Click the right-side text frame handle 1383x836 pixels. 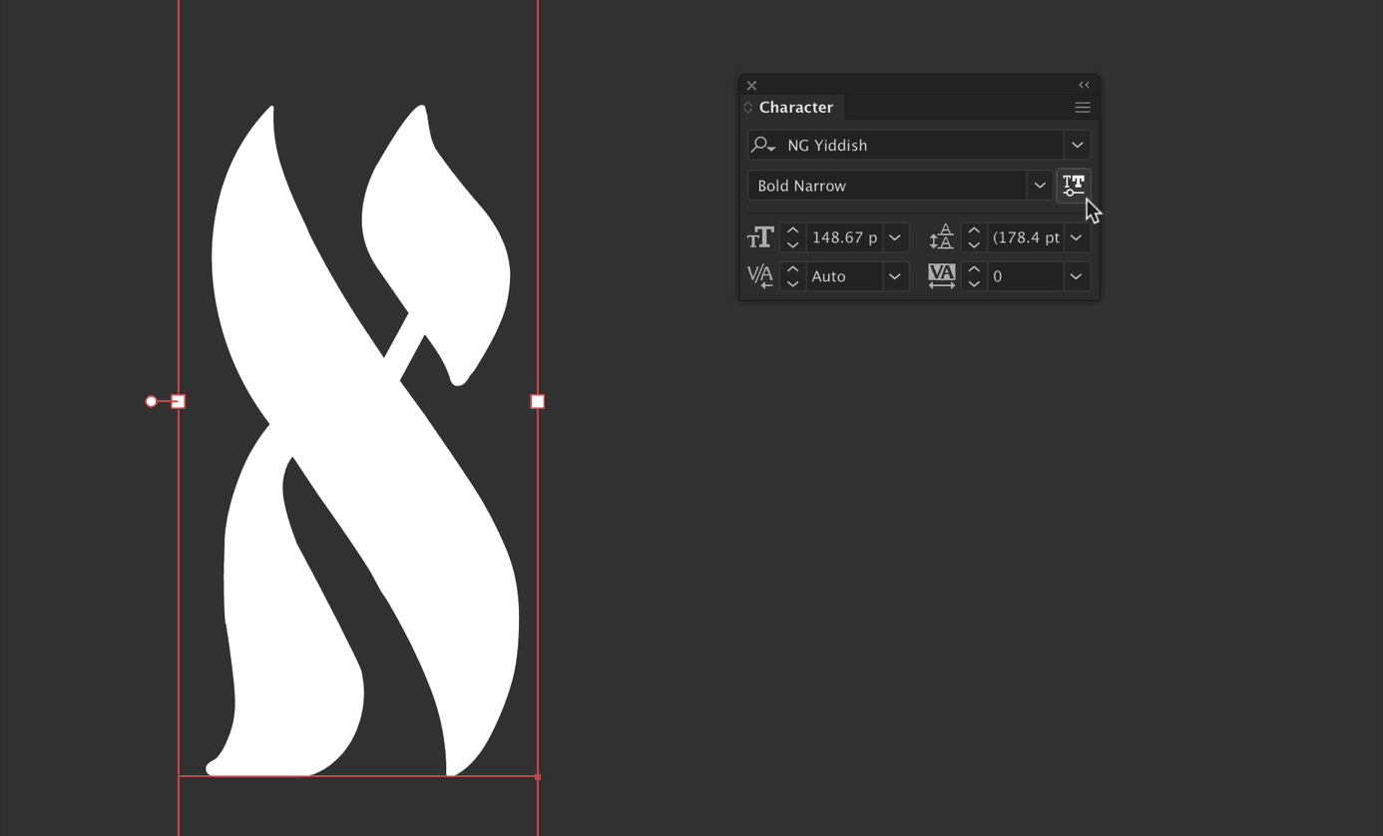(x=538, y=401)
